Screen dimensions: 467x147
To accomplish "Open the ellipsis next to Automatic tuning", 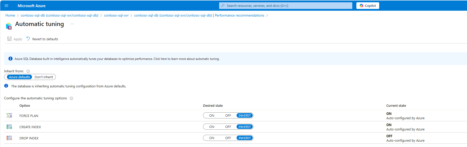I will click(x=72, y=24).
